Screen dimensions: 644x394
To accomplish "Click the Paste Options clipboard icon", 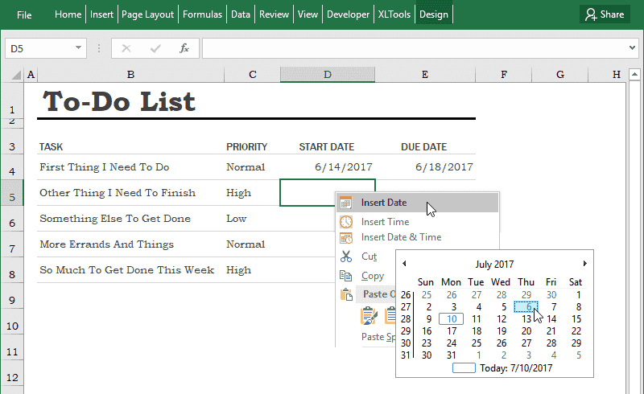I will [346, 294].
